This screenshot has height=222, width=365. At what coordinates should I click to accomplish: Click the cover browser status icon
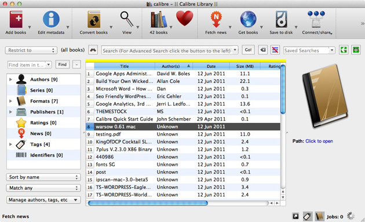pyautogui.click(x=295, y=216)
